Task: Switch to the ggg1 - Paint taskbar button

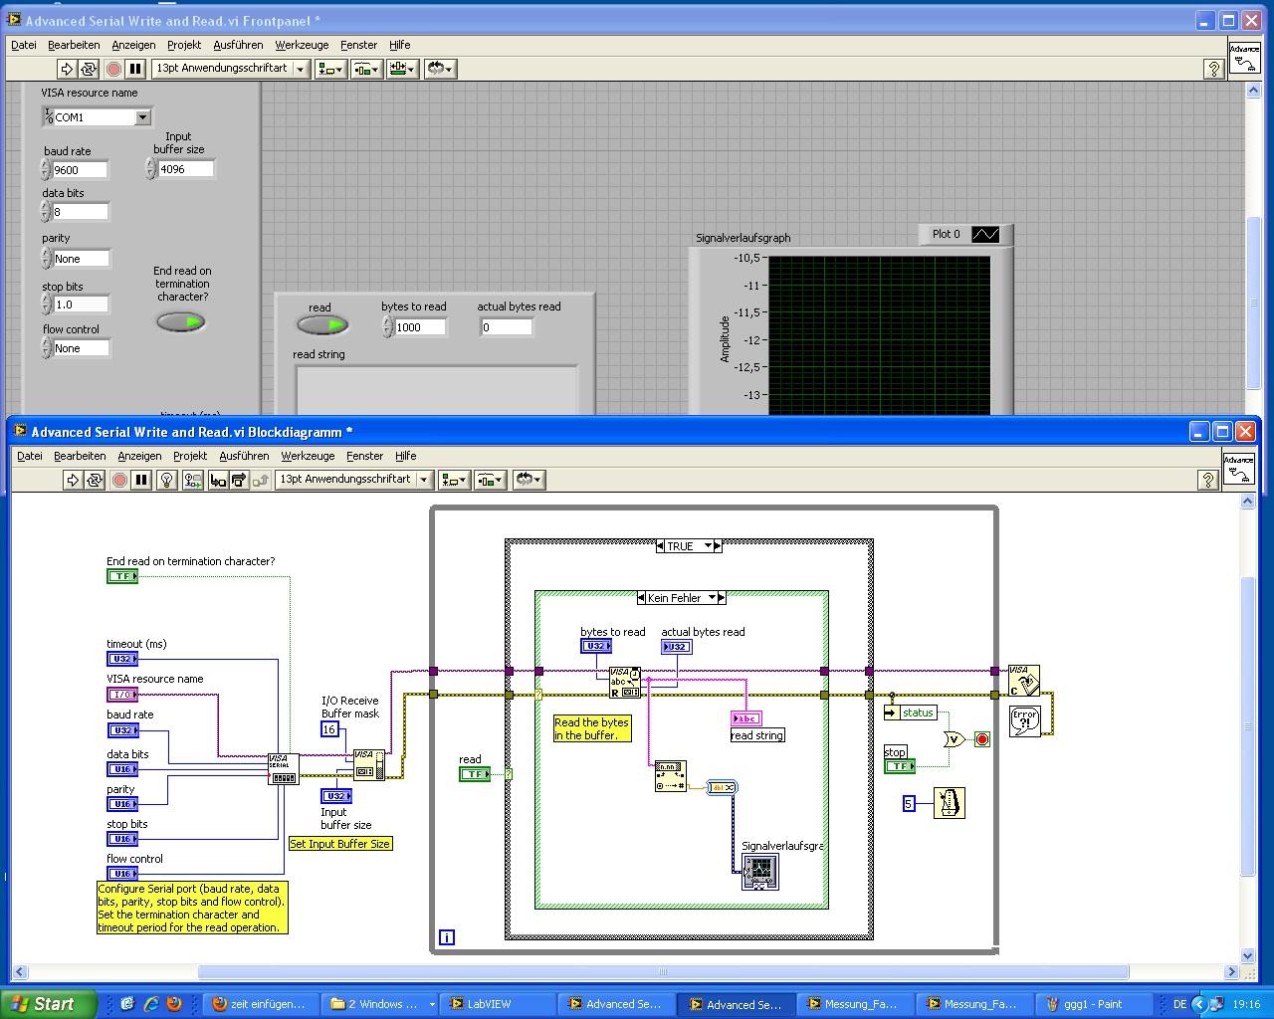Action: 1093,1004
